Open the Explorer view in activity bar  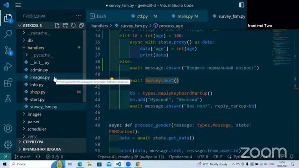[8, 18]
